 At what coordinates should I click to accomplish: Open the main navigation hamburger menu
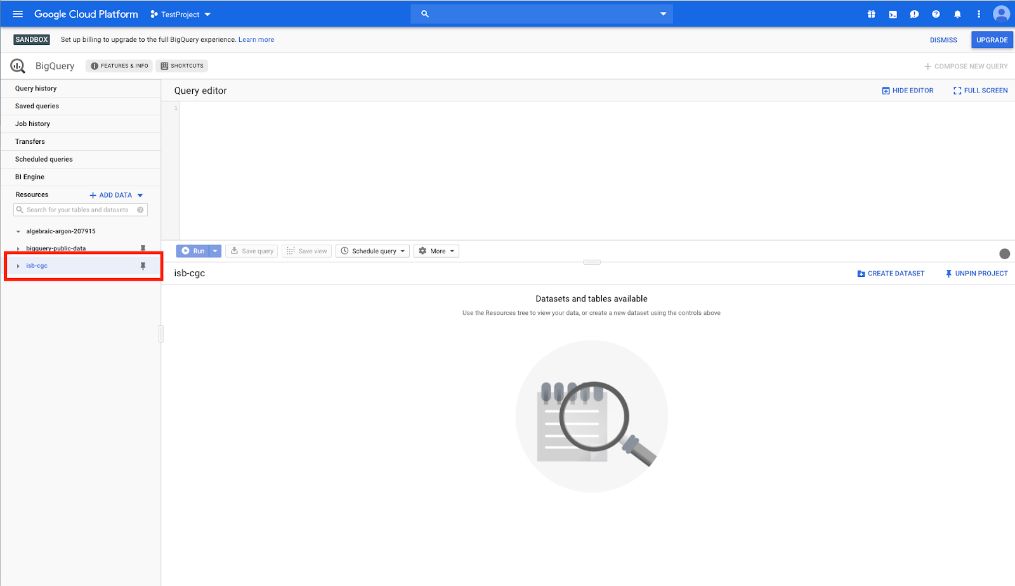tap(18, 14)
